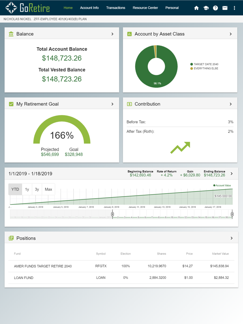Open the mail envelope icon

pyautogui.click(x=225, y=8)
